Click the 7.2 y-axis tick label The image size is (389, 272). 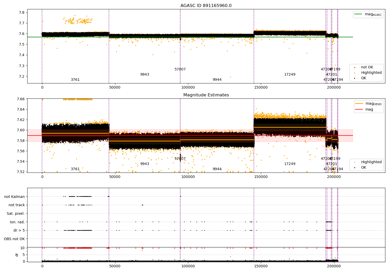[x=22, y=76]
